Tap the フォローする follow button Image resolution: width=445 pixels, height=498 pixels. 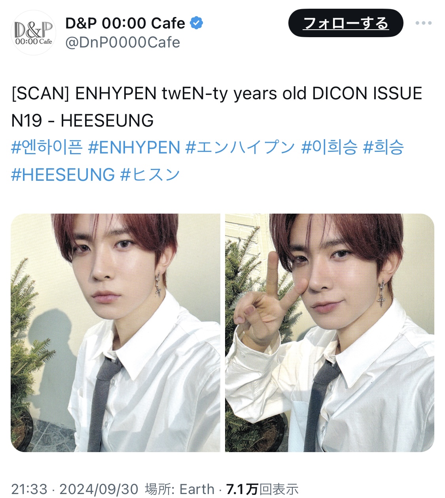[x=346, y=23]
